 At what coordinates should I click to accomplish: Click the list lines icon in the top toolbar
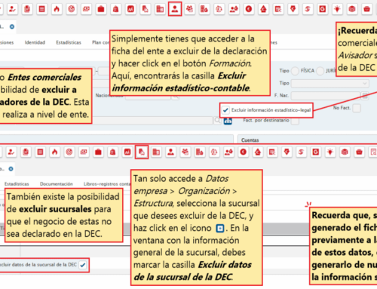(x=41, y=9)
